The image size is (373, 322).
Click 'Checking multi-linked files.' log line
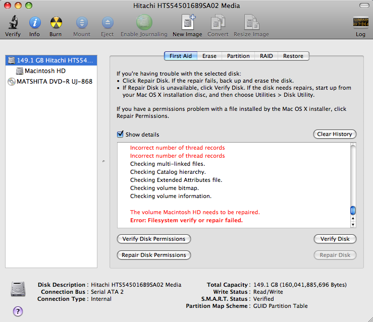168,164
